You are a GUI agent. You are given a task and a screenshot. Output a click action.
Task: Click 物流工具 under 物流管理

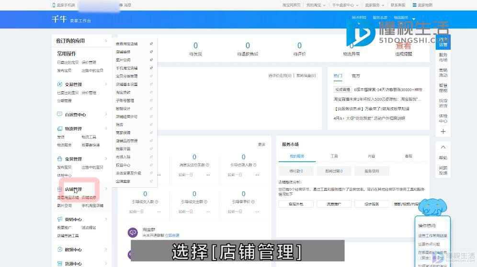coord(89,137)
